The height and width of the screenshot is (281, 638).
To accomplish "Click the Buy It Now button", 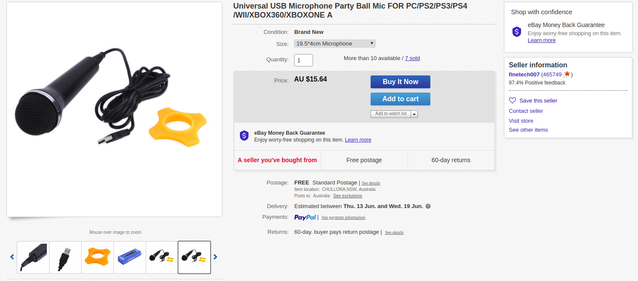I will coord(400,82).
